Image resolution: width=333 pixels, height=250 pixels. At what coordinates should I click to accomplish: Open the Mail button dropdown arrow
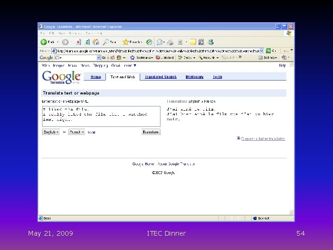pyautogui.click(x=164, y=42)
